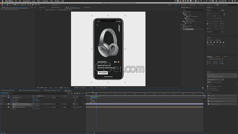Click the Standard workspace button
This screenshot has height=134, width=238.
(x=184, y=5)
